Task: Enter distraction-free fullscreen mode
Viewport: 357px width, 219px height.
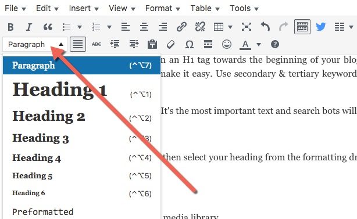Action: [x=247, y=27]
